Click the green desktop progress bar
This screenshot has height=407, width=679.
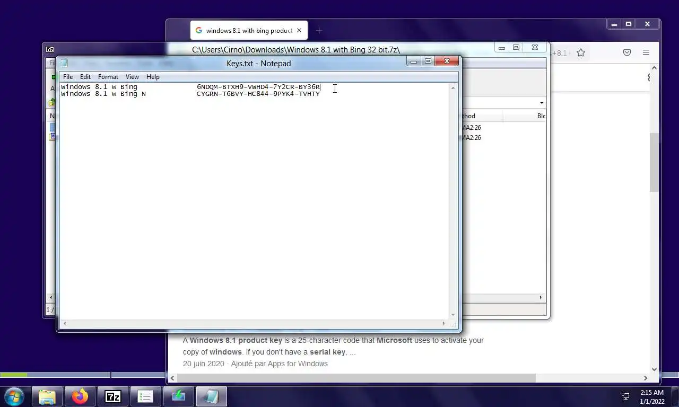click(x=14, y=375)
